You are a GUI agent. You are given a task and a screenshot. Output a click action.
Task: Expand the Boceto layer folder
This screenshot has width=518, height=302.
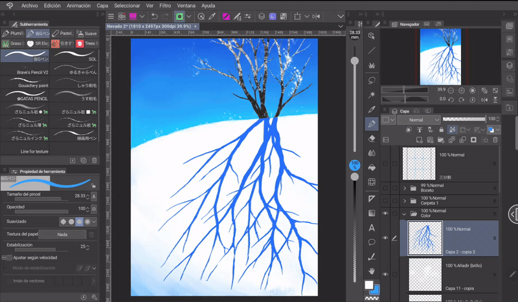(405, 188)
